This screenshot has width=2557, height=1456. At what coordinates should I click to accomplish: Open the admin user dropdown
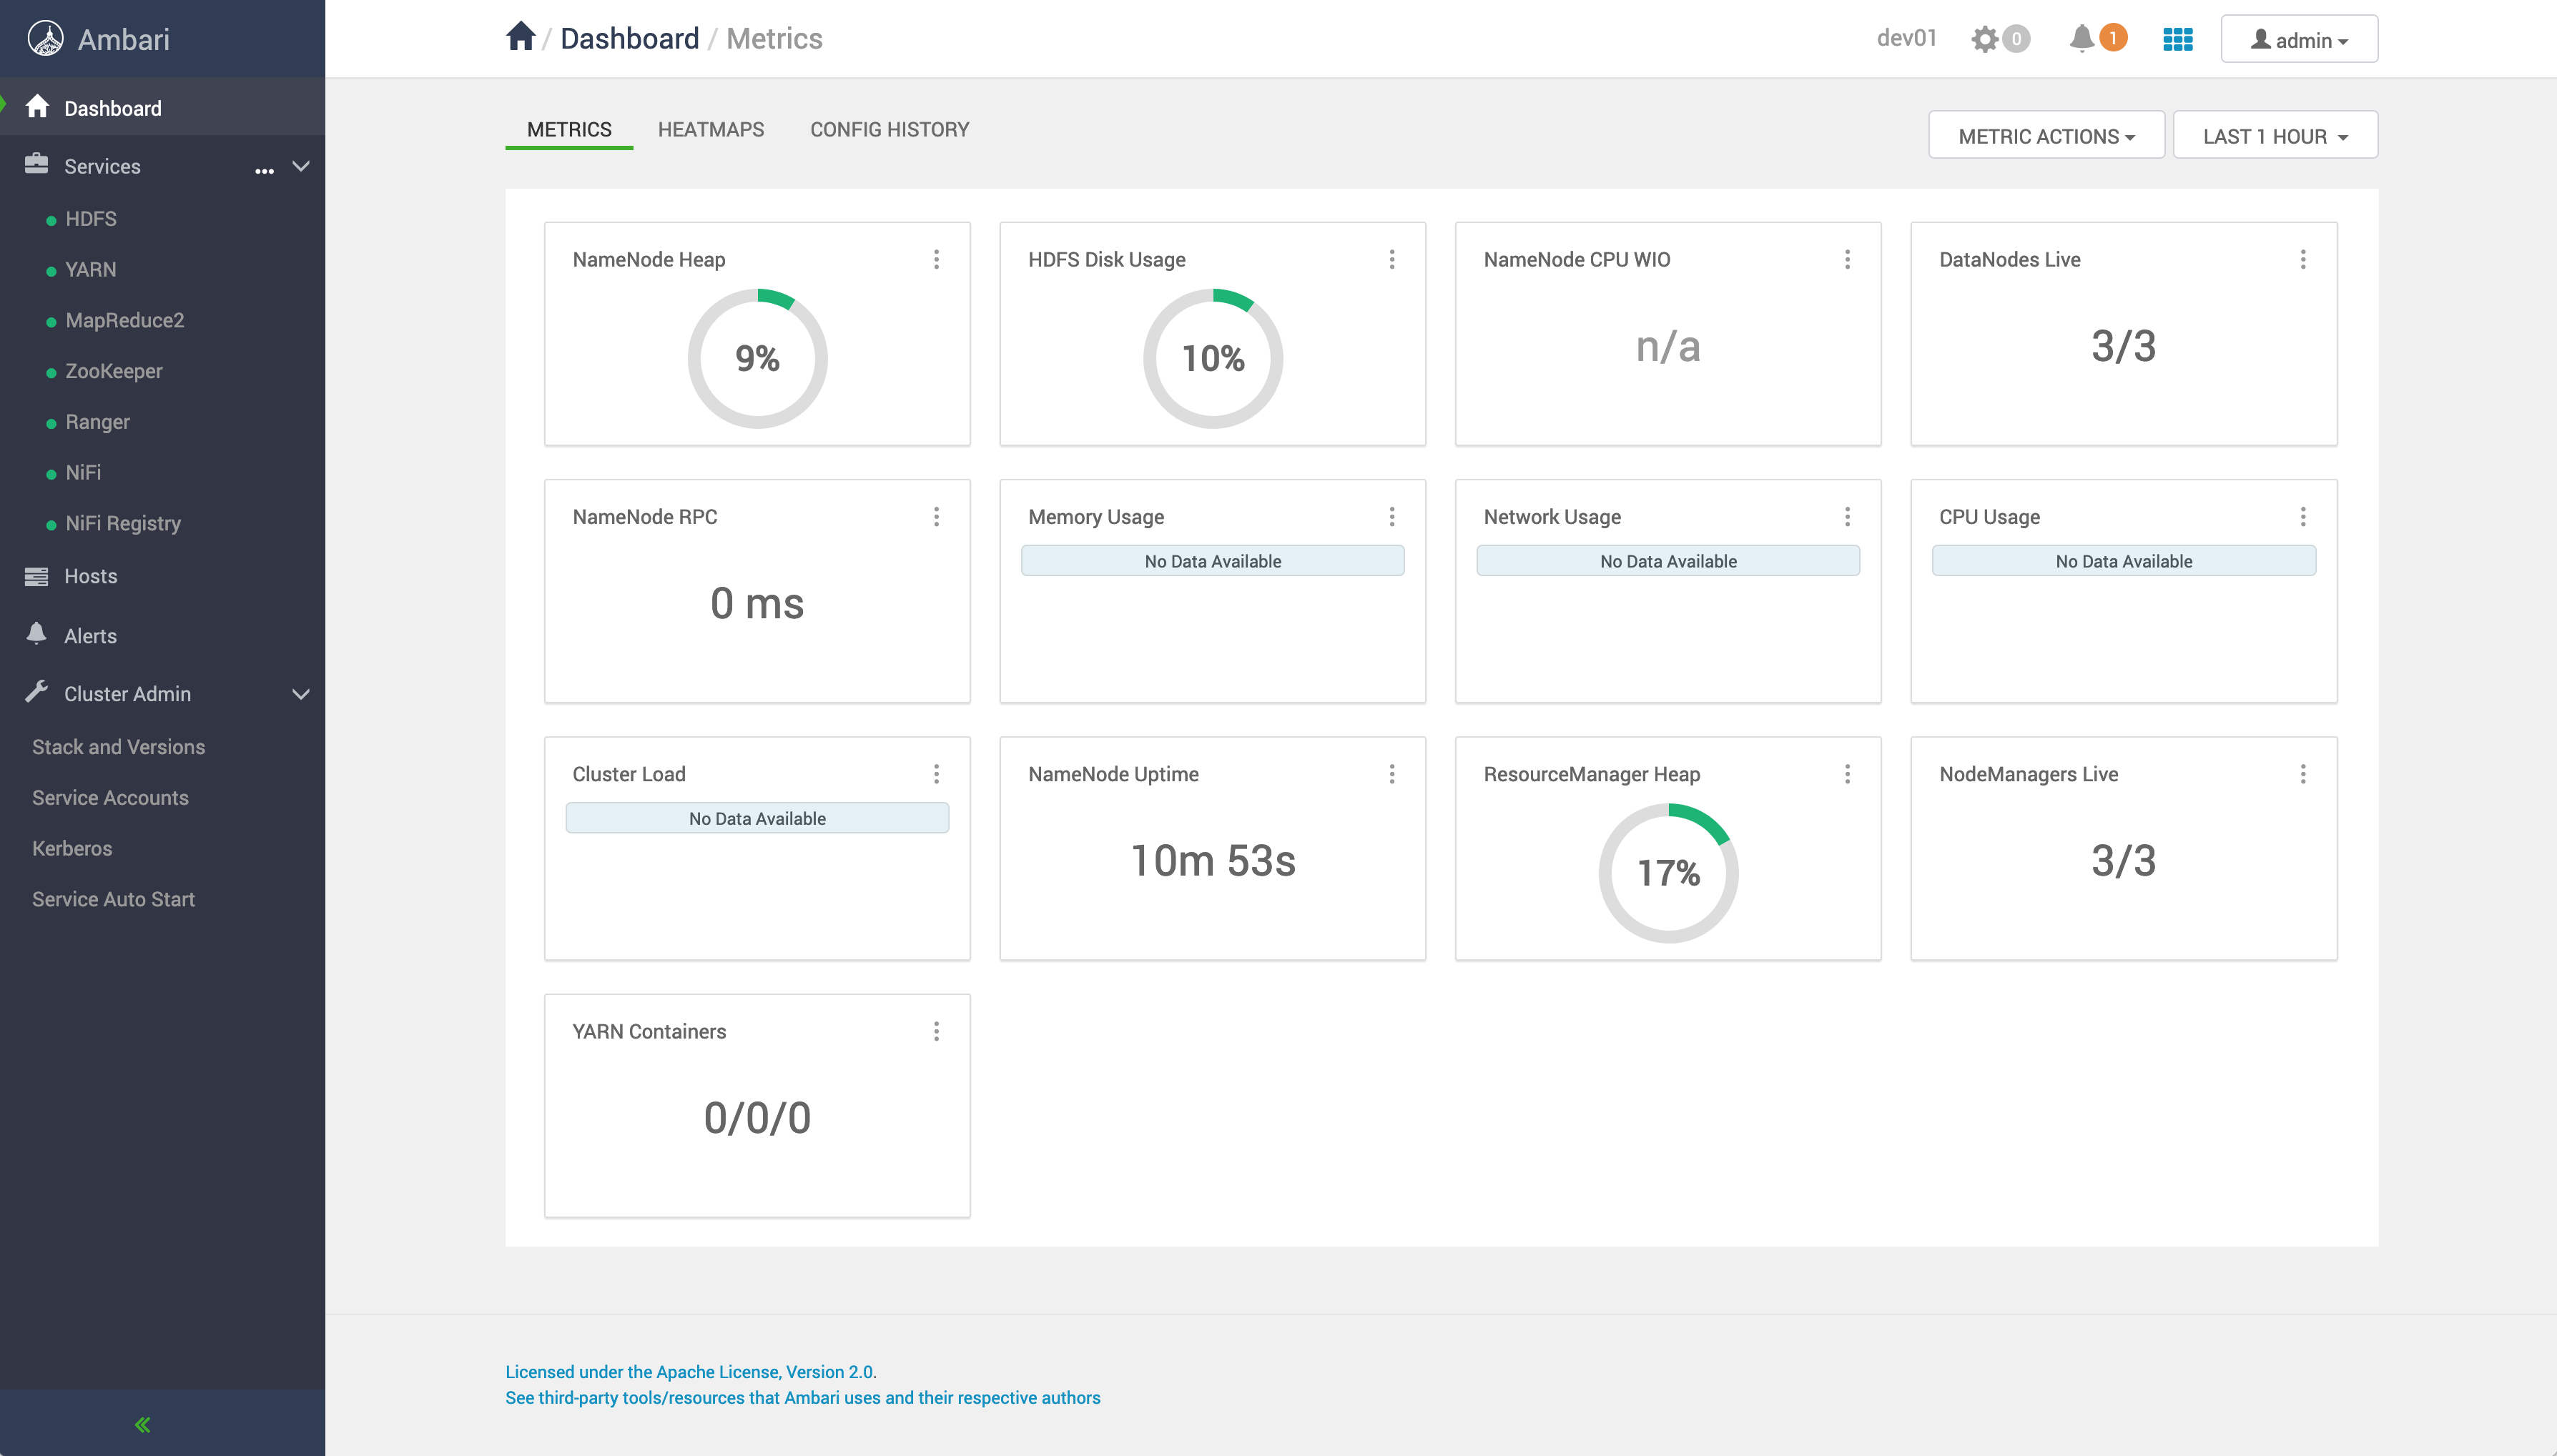point(2299,40)
